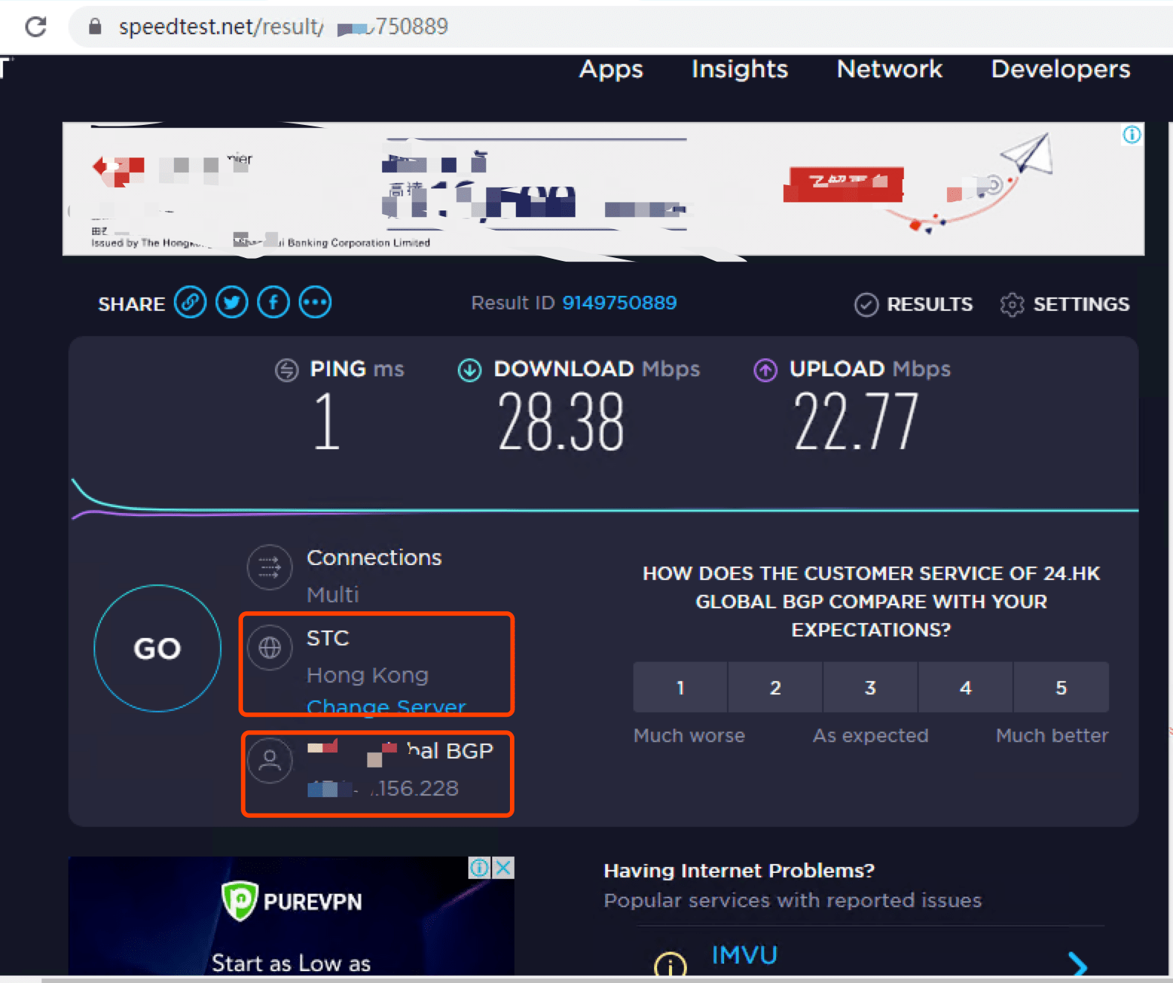Click the globe server icon beside STC
The width and height of the screenshot is (1173, 983).
point(270,648)
